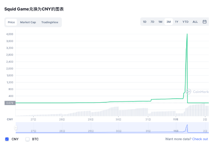This screenshot has height=146, width=213.
Task: Select the 1D time range
Action: 145,22
